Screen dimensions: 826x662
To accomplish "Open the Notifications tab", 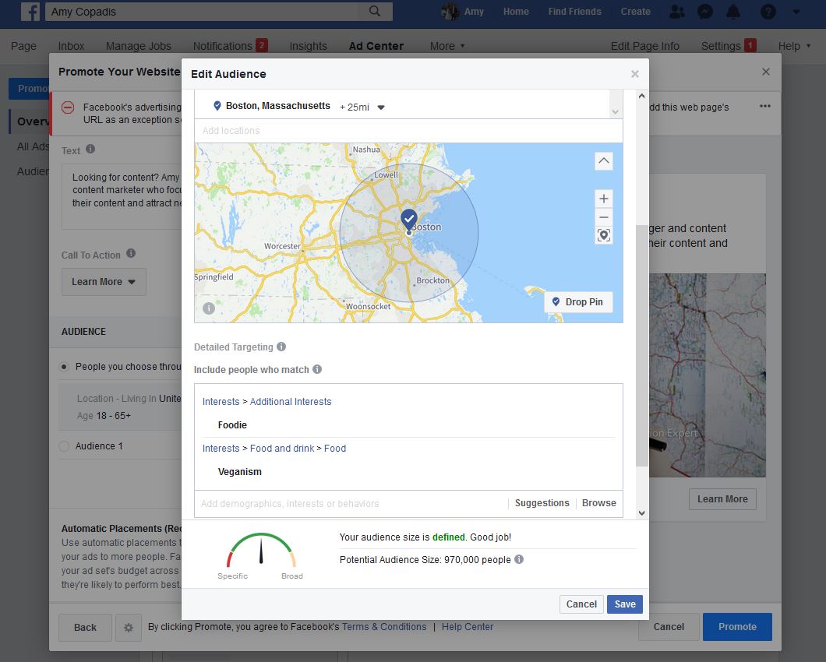I will (x=230, y=46).
